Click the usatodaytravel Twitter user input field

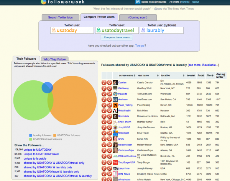tap(117, 30)
